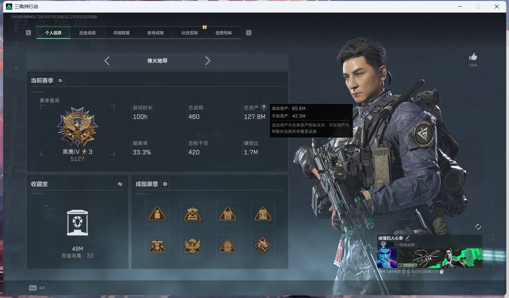This screenshot has width=509, height=298.
Task: Go to the previous game mode with the left arrow
Action: [107, 61]
